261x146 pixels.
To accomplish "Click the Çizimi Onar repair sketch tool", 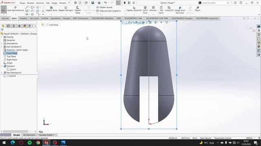I will (x=145, y=10).
